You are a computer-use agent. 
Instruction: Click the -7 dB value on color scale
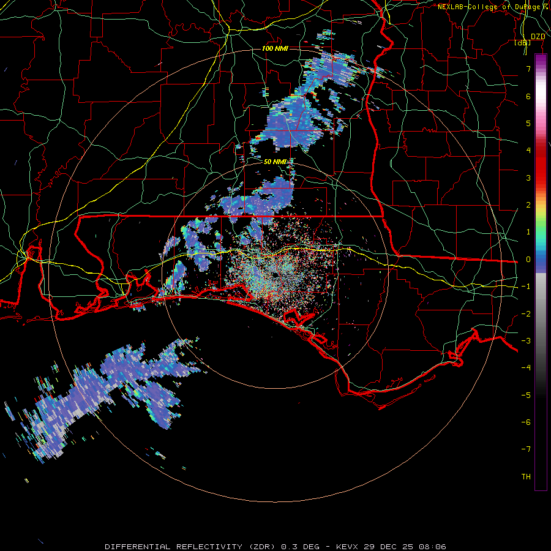pos(526,449)
